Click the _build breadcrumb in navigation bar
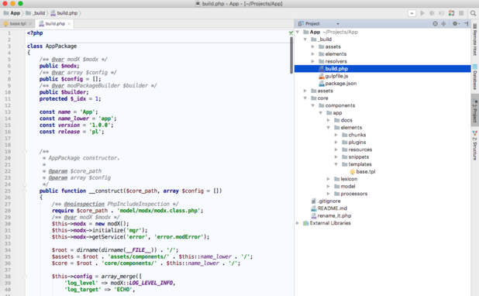 (36, 13)
